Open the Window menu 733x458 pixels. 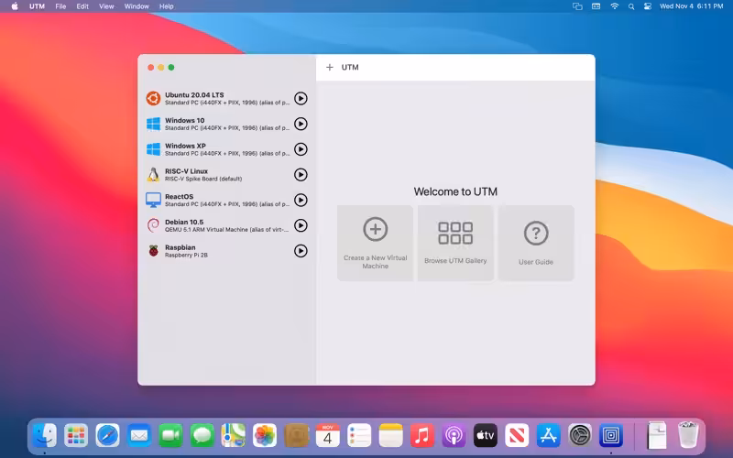click(x=137, y=6)
